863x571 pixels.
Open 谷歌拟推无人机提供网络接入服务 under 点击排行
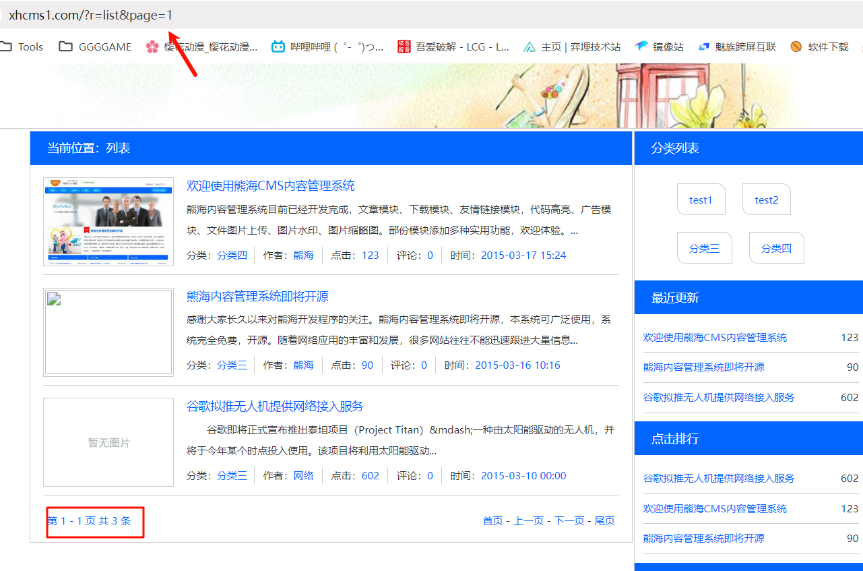tap(719, 478)
